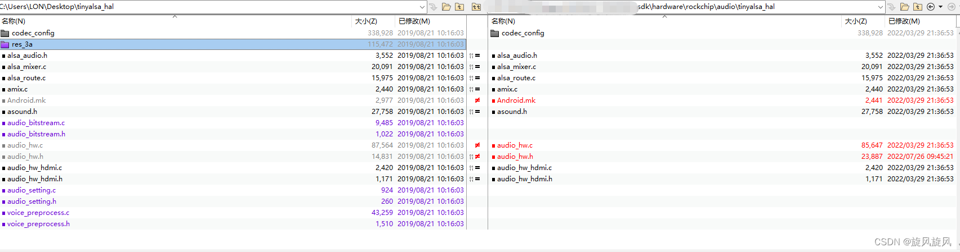Click res_3a folder icon in left pane
The image size is (960, 252).
[x=5, y=44]
